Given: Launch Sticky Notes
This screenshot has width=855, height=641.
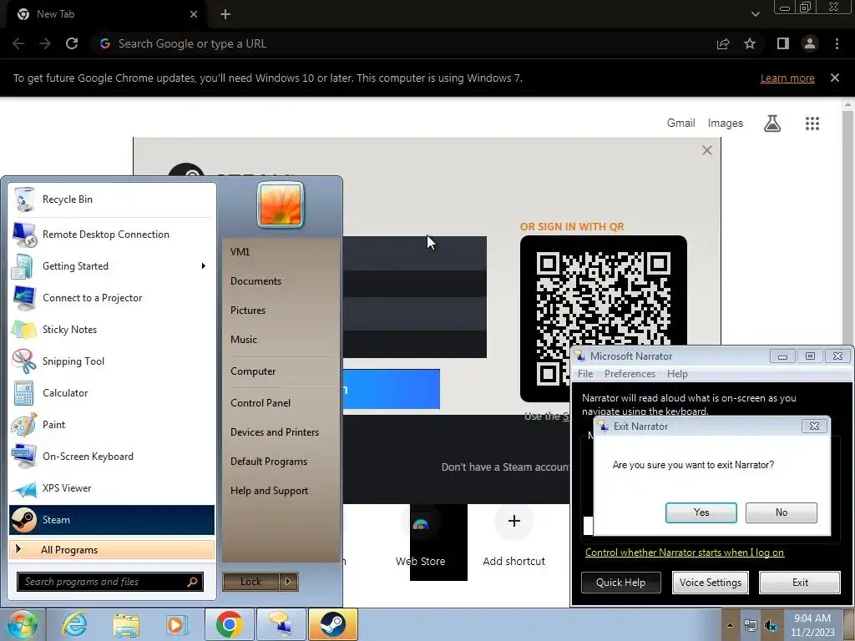Looking at the screenshot, I should pyautogui.click(x=112, y=329).
